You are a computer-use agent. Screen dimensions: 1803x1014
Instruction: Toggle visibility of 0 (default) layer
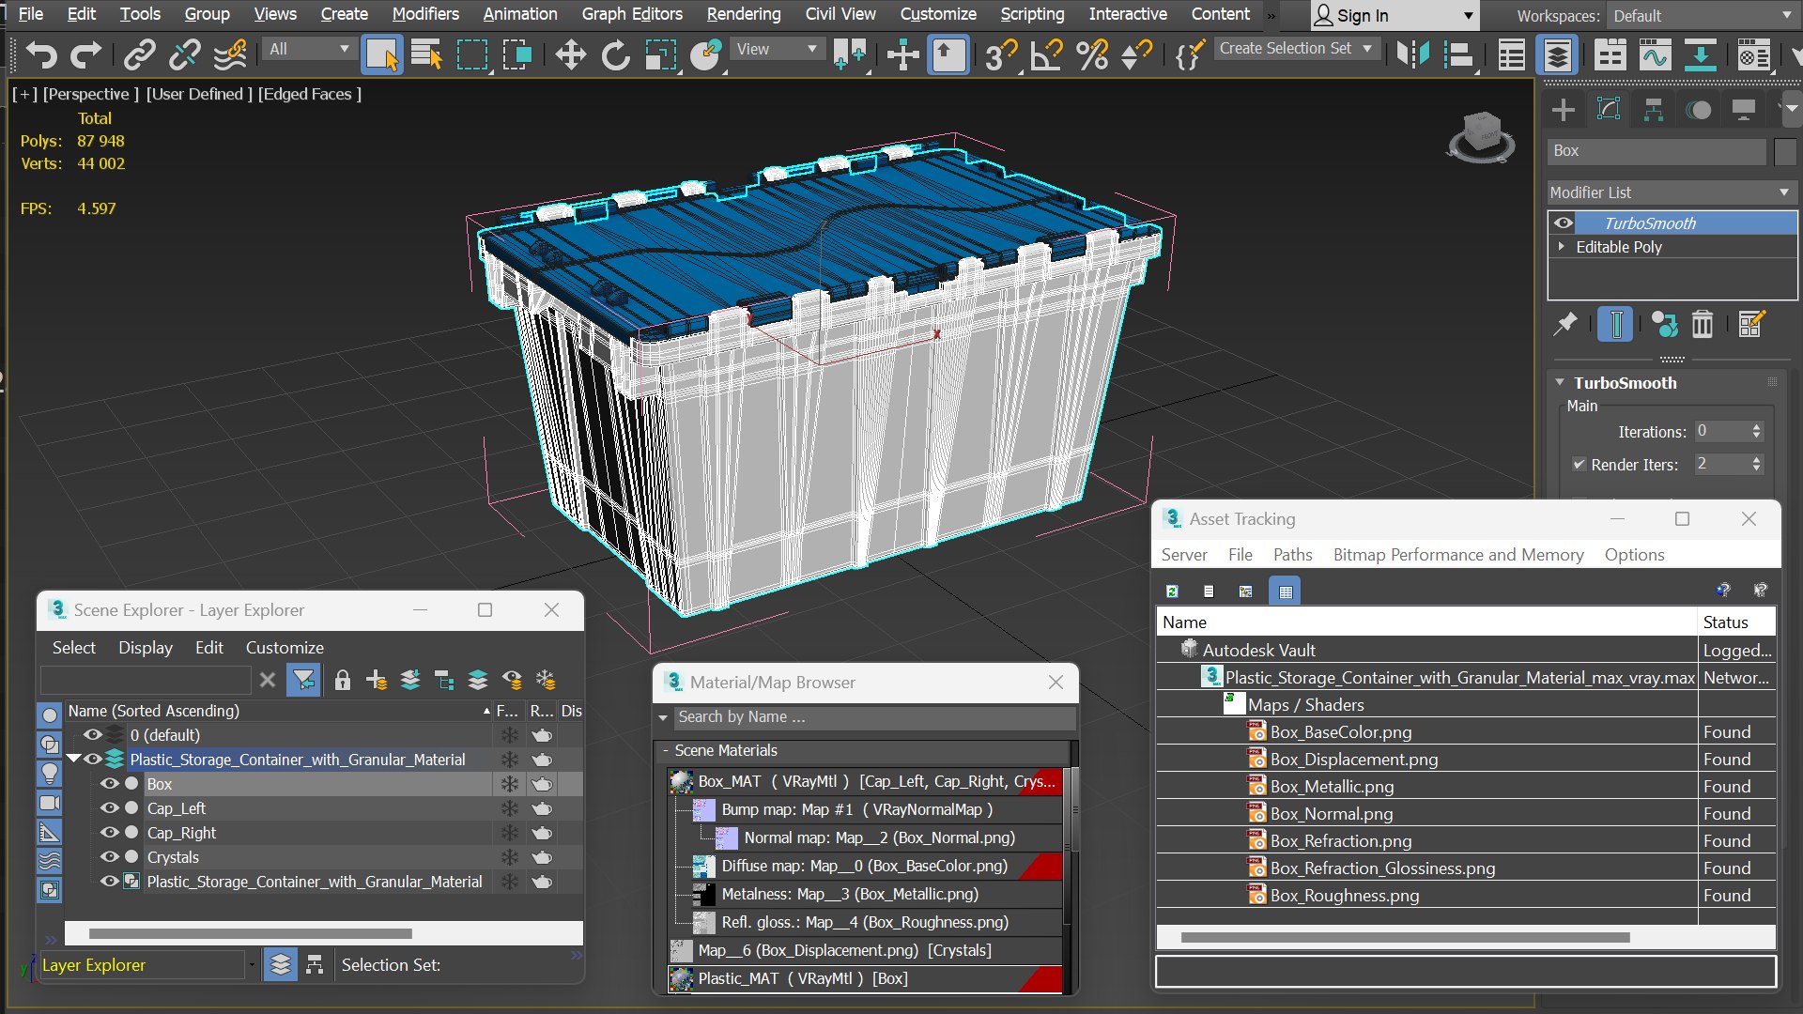(x=93, y=735)
